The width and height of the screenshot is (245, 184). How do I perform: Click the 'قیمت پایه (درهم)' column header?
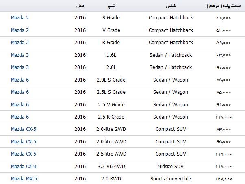coord(224,6)
